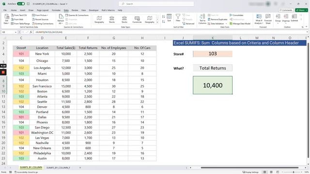Open the Comments pane button
The width and height of the screenshot is (310, 174).
[286, 10]
